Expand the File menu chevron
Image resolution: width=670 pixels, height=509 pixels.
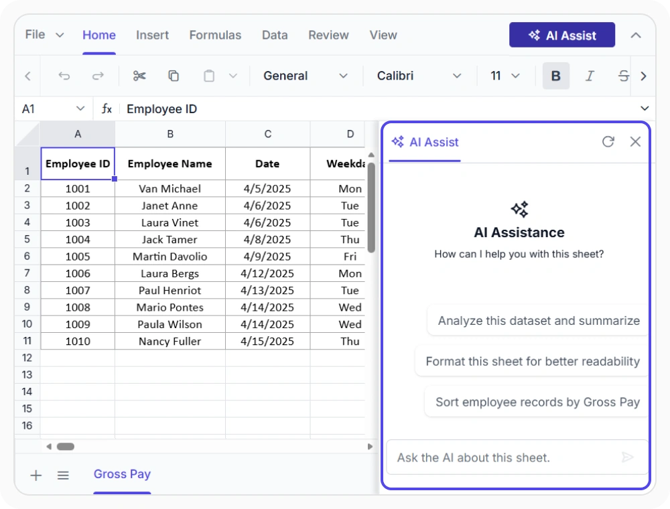[60, 35]
